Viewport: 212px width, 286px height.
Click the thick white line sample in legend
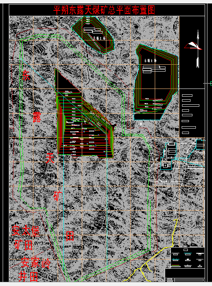point(200,253)
